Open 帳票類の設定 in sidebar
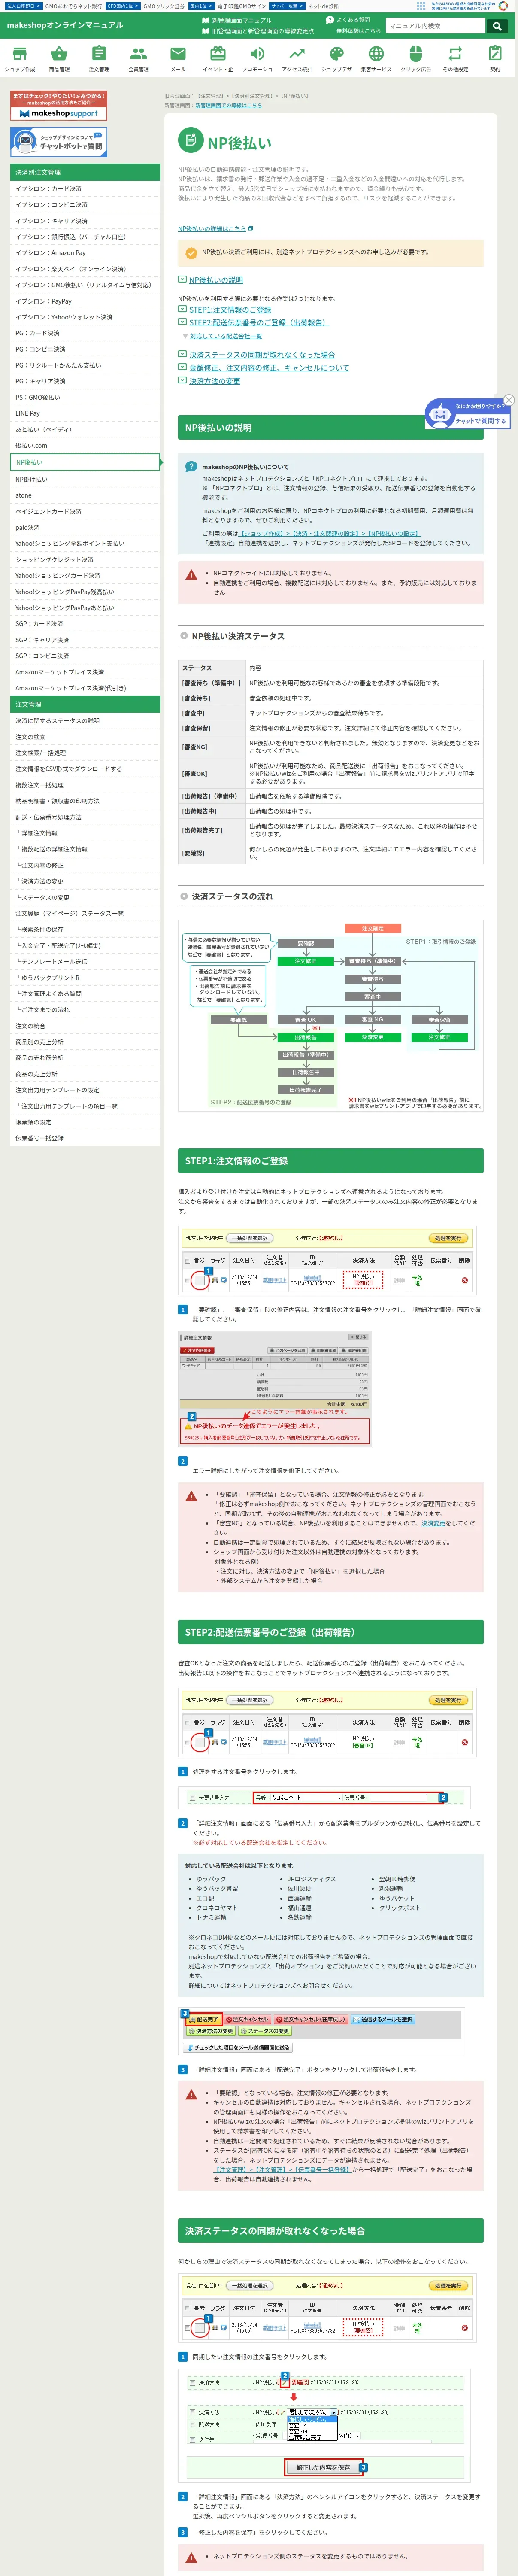518x2576 pixels. 85,1122
